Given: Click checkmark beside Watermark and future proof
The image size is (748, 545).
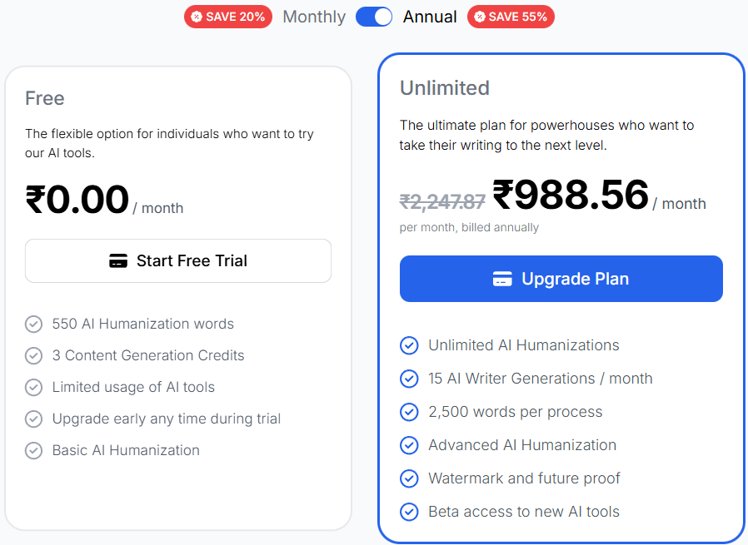Looking at the screenshot, I should click(409, 478).
